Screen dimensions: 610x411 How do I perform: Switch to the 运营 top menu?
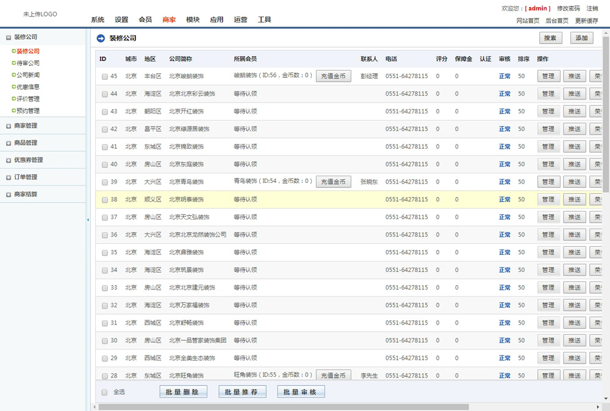pyautogui.click(x=240, y=20)
